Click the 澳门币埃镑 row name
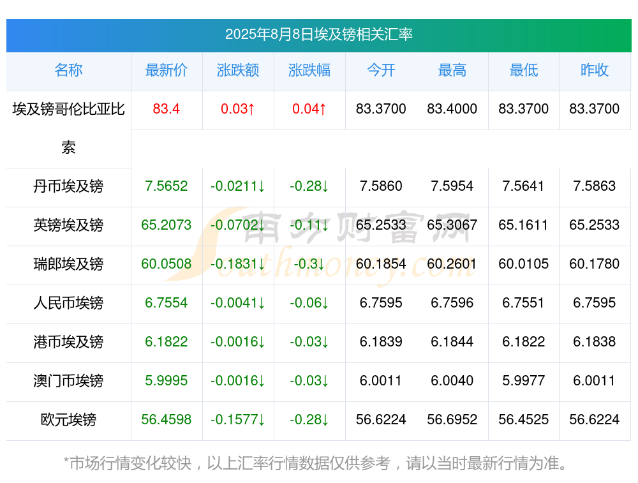 point(68,381)
